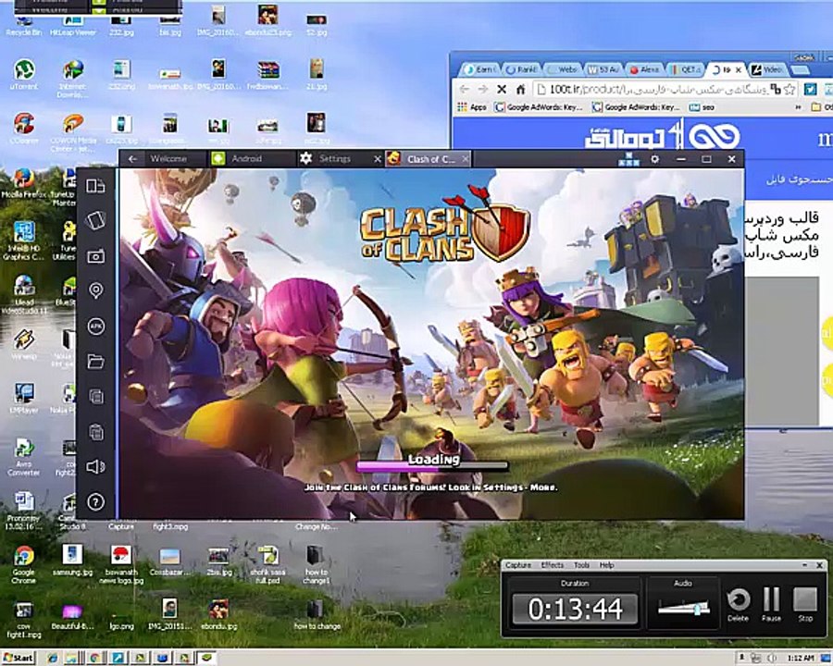The image size is (833, 666).
Task: Stop the screen recording
Action: coord(805,604)
